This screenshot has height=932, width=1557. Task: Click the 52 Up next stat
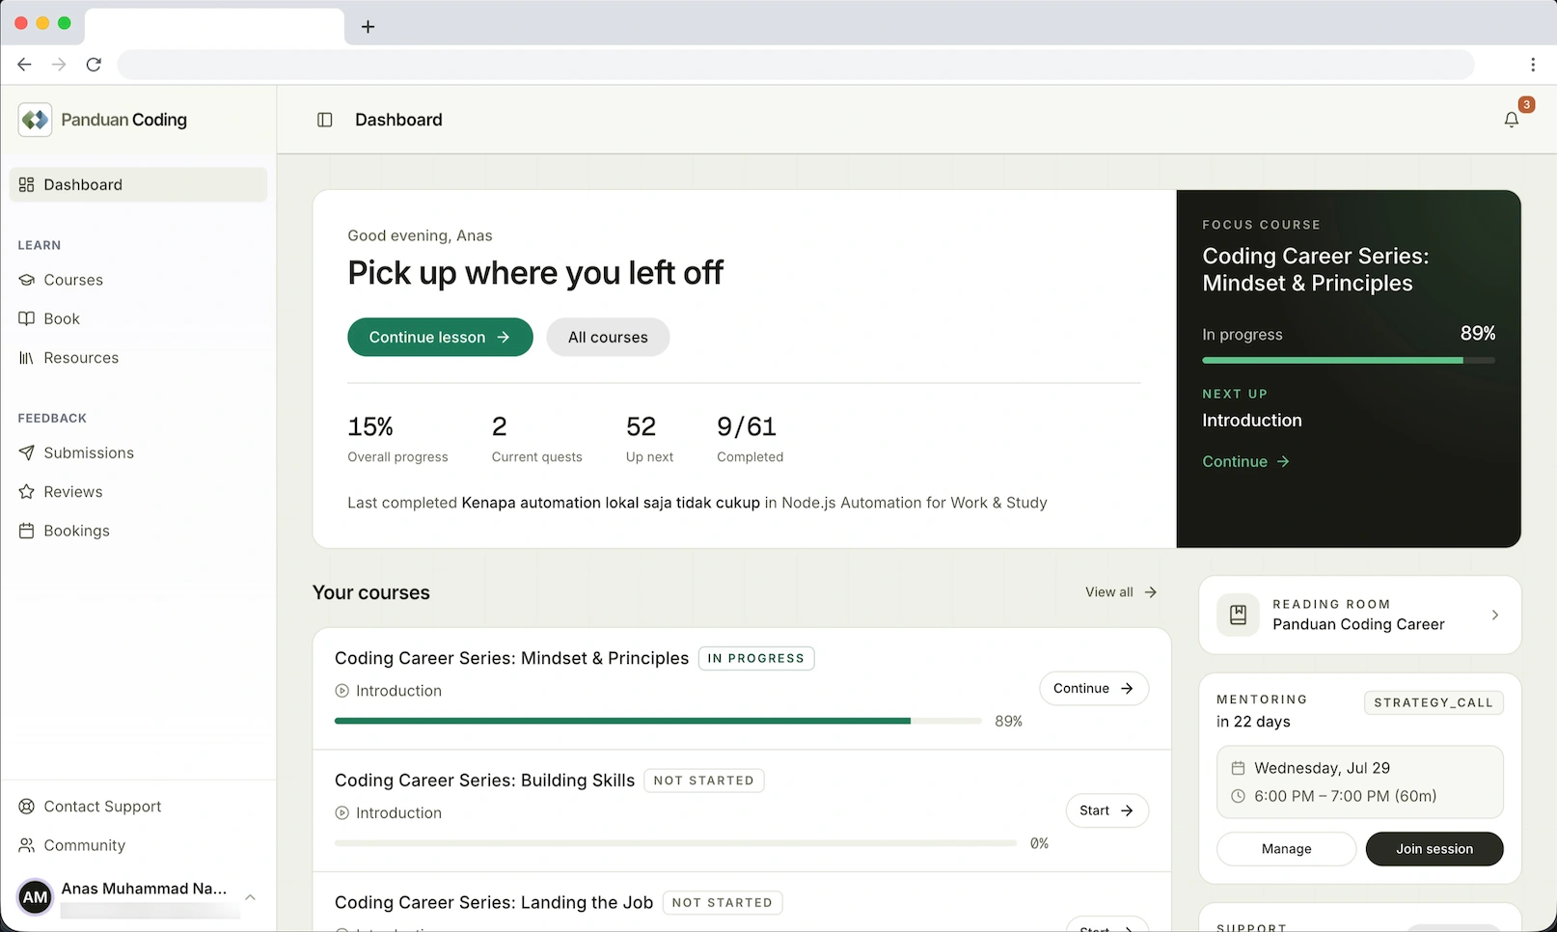coord(649,438)
